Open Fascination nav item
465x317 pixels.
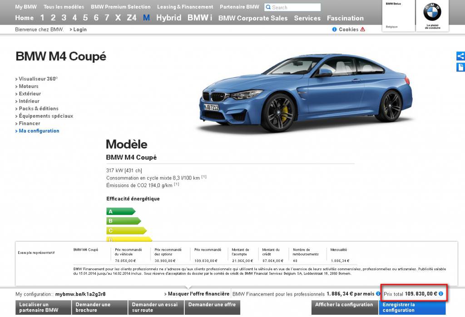pyautogui.click(x=345, y=18)
